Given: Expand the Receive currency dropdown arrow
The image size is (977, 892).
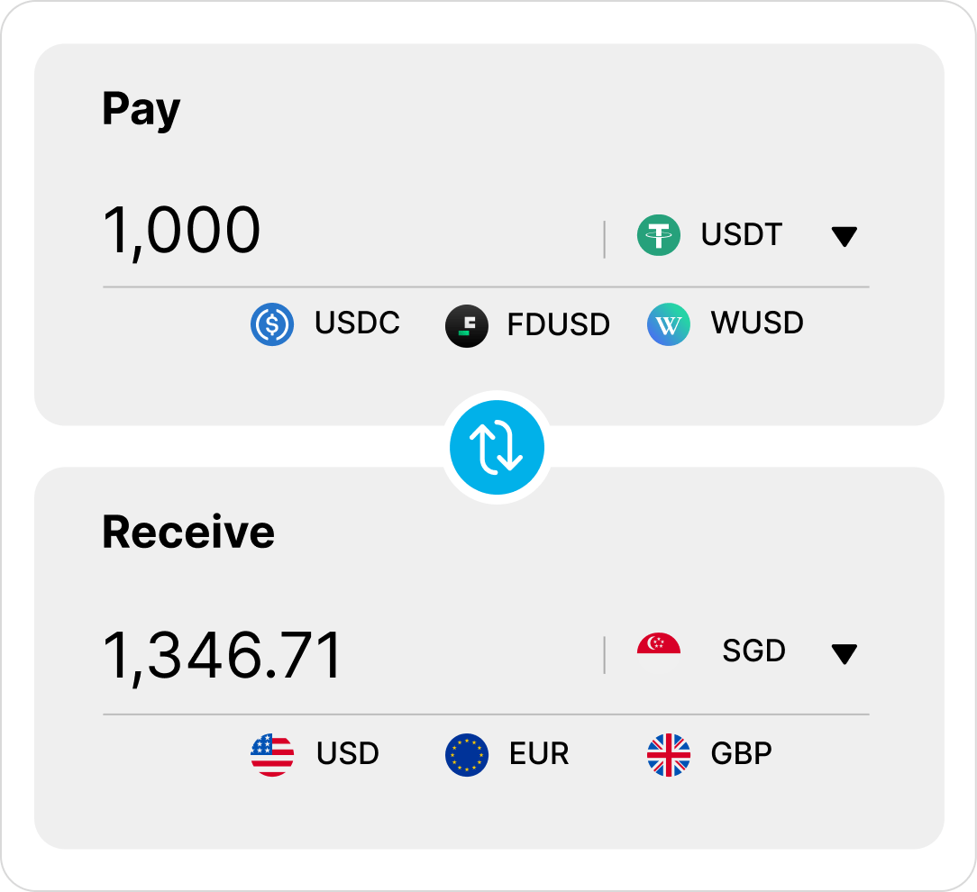Looking at the screenshot, I should (844, 654).
